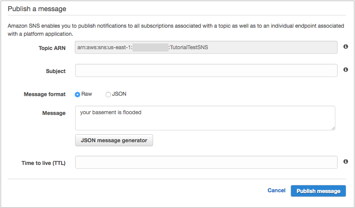Click the info icon beside Subject field
The width and height of the screenshot is (355, 208).
[x=345, y=70]
